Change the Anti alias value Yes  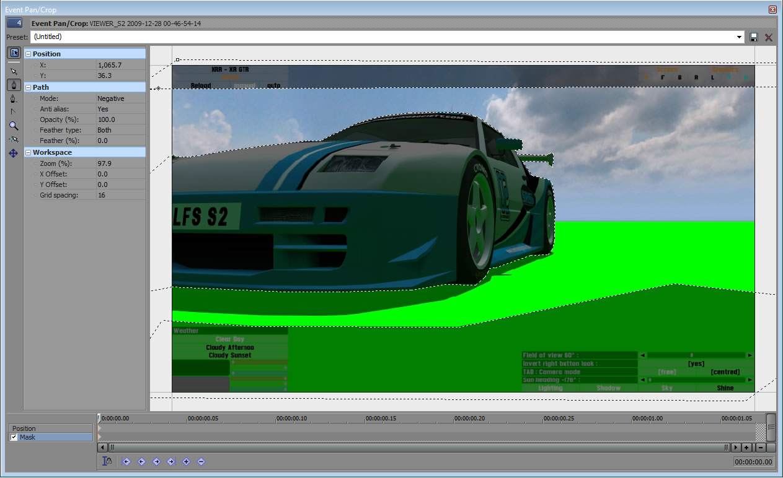(x=120, y=109)
